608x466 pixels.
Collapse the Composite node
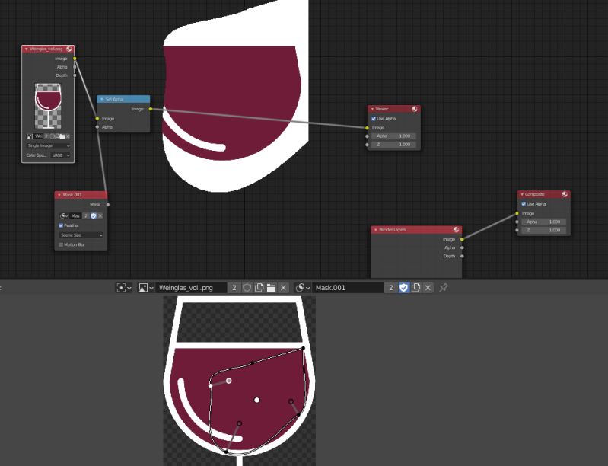tap(522, 194)
